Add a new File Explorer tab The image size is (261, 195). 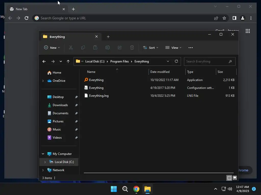(x=108, y=37)
